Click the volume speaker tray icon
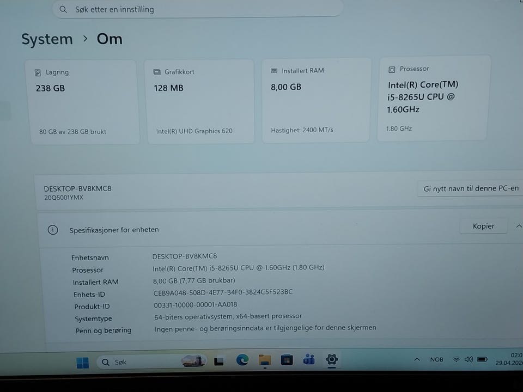The width and height of the screenshot is (523, 392). (x=469, y=359)
